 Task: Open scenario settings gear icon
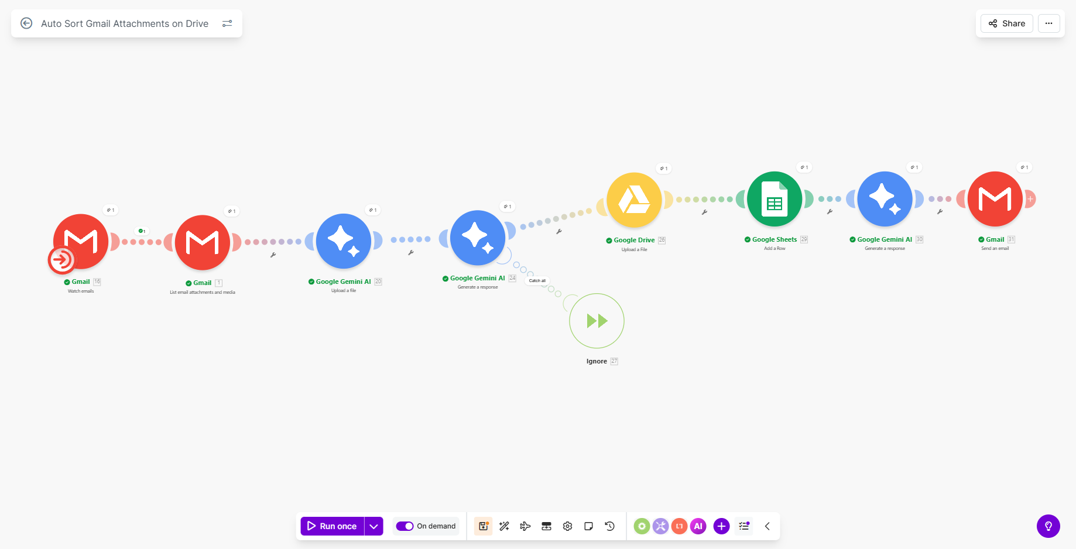(x=567, y=526)
